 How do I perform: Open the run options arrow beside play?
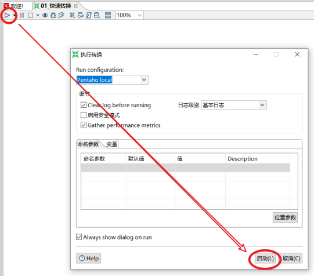pyautogui.click(x=15, y=16)
